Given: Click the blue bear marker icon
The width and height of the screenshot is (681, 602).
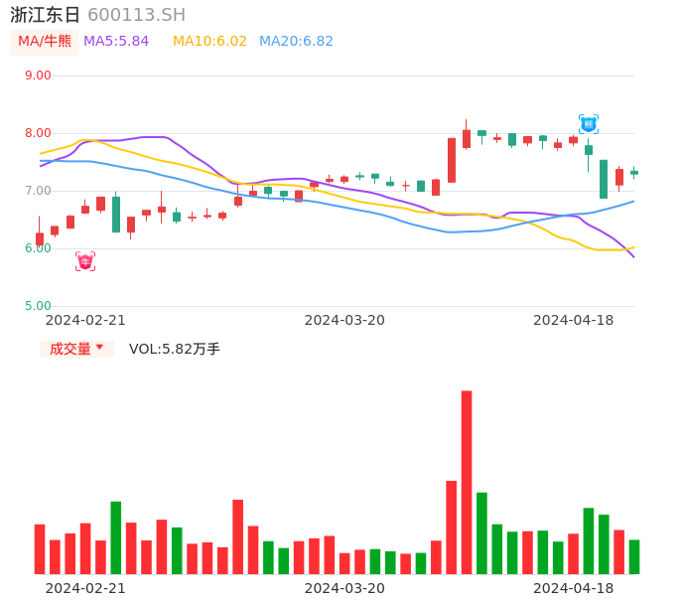Looking at the screenshot, I should click(x=589, y=124).
